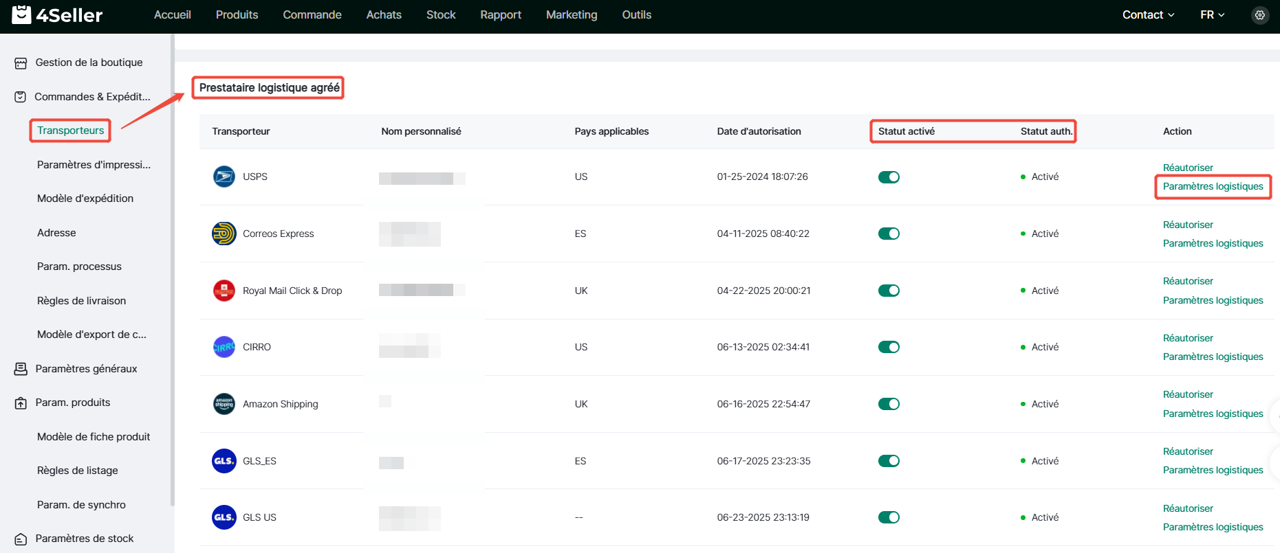1280x553 pixels.
Task: Collapse Param. produits section
Action: (x=73, y=403)
